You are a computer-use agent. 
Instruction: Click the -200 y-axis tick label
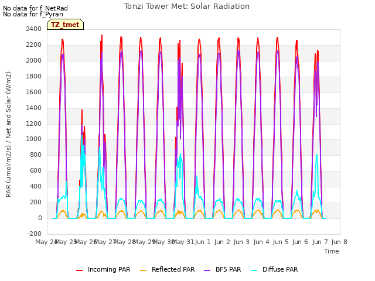(x=35, y=234)
